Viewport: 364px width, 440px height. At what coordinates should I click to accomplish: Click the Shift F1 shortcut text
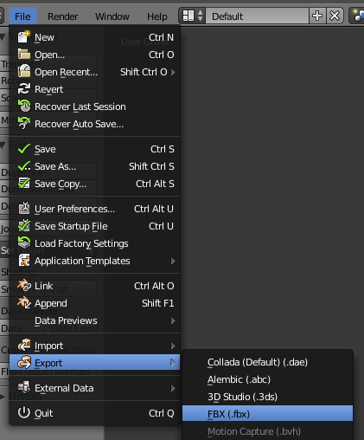[158, 303]
